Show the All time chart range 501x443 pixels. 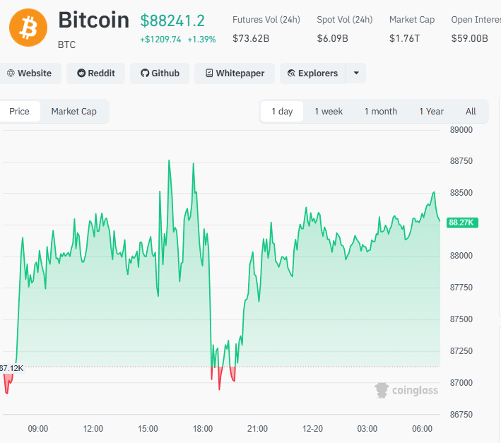(x=471, y=112)
